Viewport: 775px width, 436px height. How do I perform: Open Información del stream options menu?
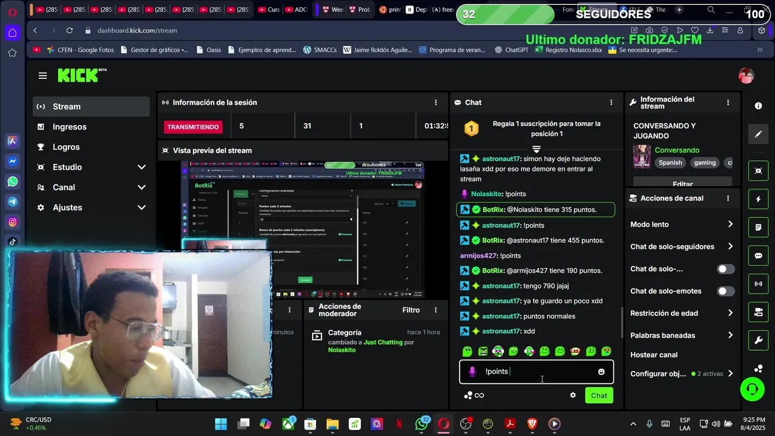[x=728, y=103]
